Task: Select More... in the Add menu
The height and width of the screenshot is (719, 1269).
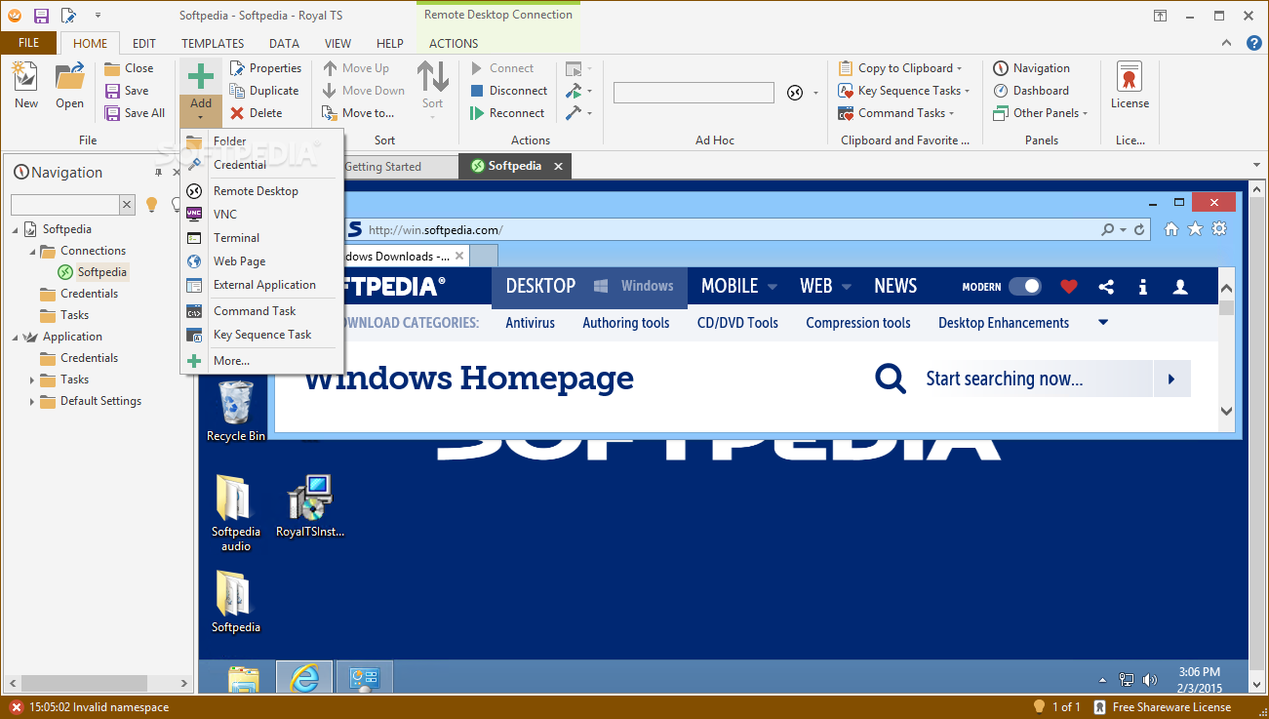Action: tap(261, 361)
